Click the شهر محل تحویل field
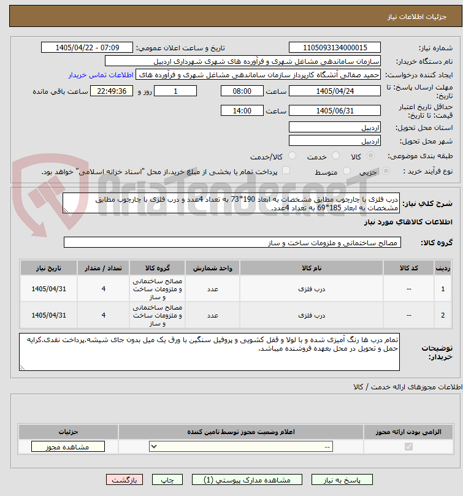Image resolution: width=463 pixels, height=496 pixels. tap(334, 141)
